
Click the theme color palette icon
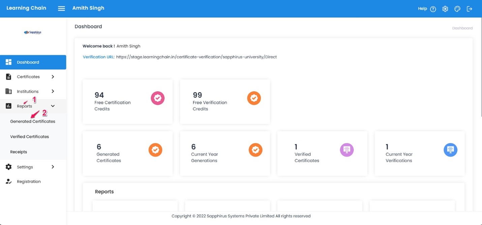[x=457, y=9]
